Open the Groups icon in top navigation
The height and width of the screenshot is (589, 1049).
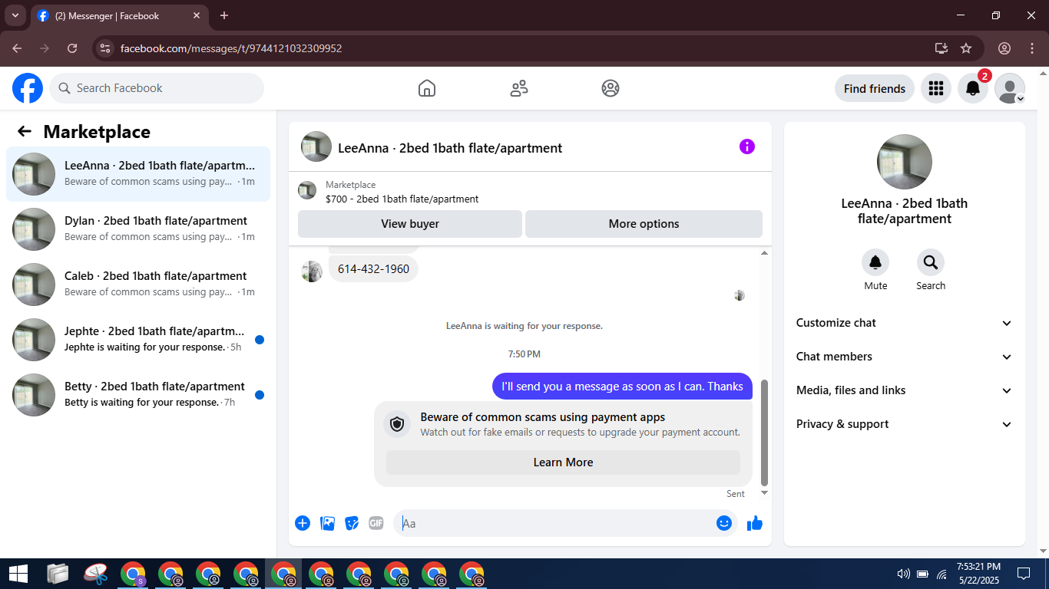611,88
